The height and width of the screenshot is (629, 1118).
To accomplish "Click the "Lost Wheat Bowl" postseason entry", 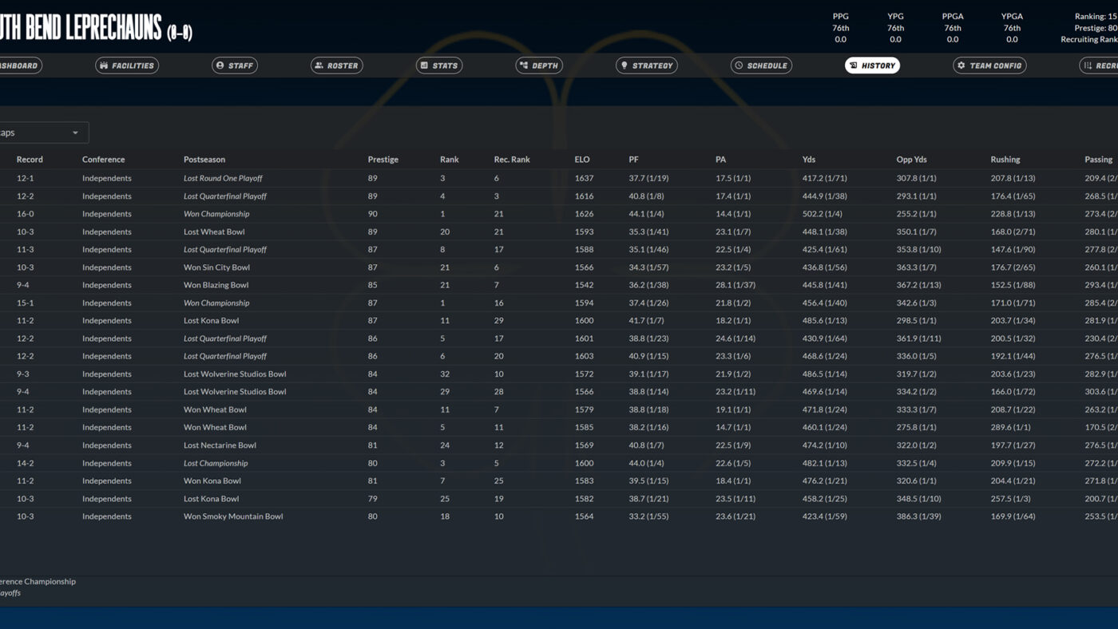I will click(214, 232).
